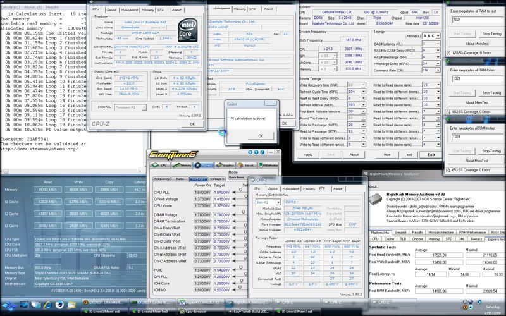Open the Windows Start orb
This screenshot has height=316, width=506.
[9, 305]
